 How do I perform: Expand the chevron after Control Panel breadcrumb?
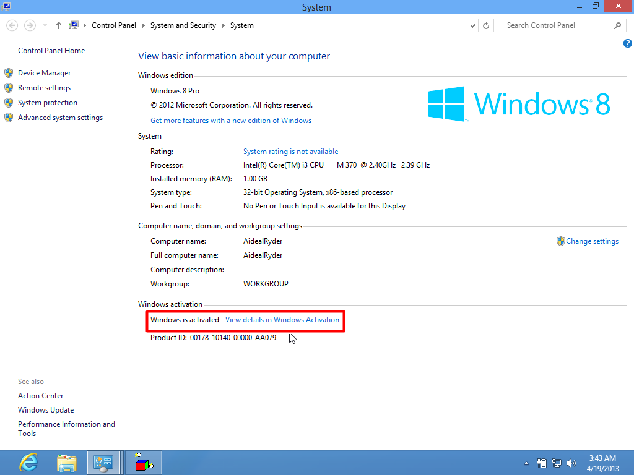(143, 25)
